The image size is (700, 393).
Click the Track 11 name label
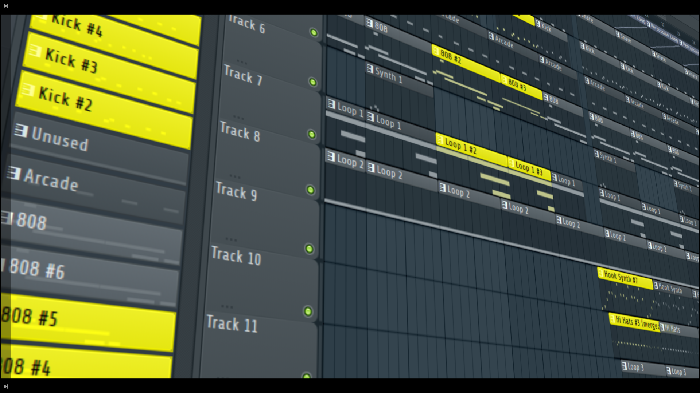[x=232, y=323]
